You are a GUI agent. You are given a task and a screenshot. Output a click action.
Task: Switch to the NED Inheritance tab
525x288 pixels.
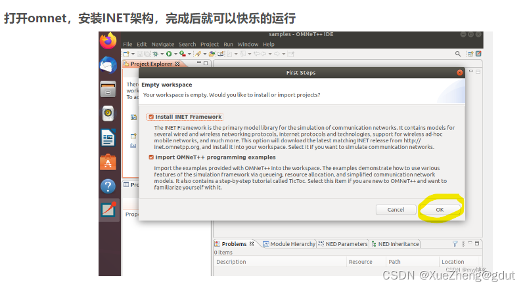click(395, 244)
